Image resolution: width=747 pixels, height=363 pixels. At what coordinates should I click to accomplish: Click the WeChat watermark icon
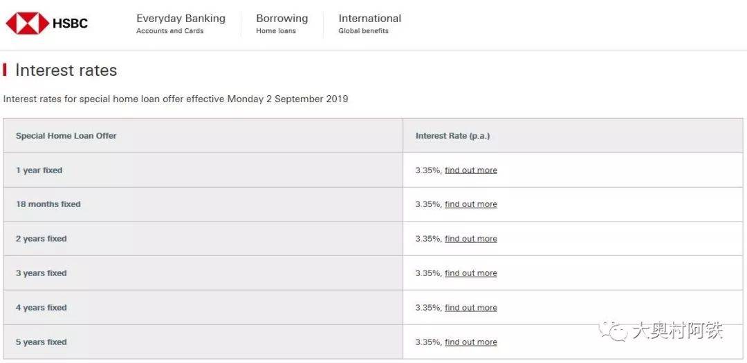[x=613, y=331]
